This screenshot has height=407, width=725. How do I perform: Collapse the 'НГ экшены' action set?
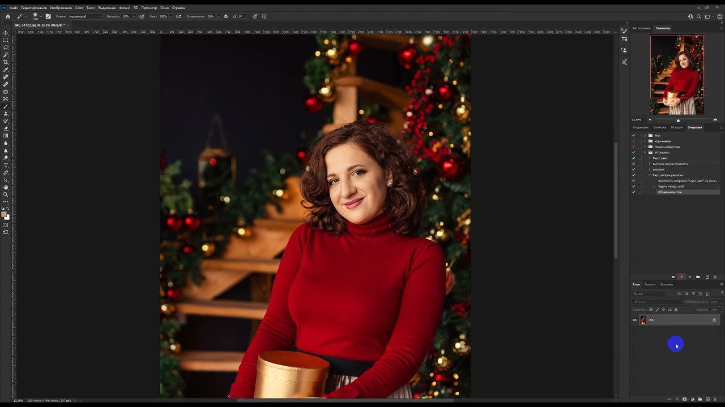point(645,153)
